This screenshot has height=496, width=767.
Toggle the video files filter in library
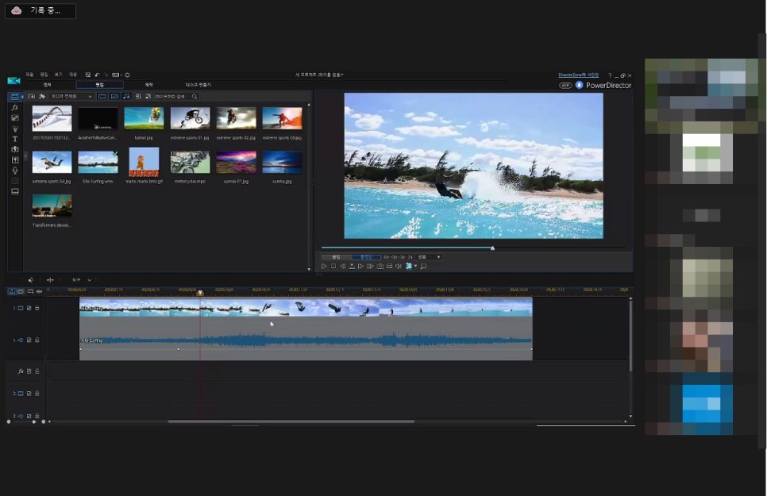[102, 96]
